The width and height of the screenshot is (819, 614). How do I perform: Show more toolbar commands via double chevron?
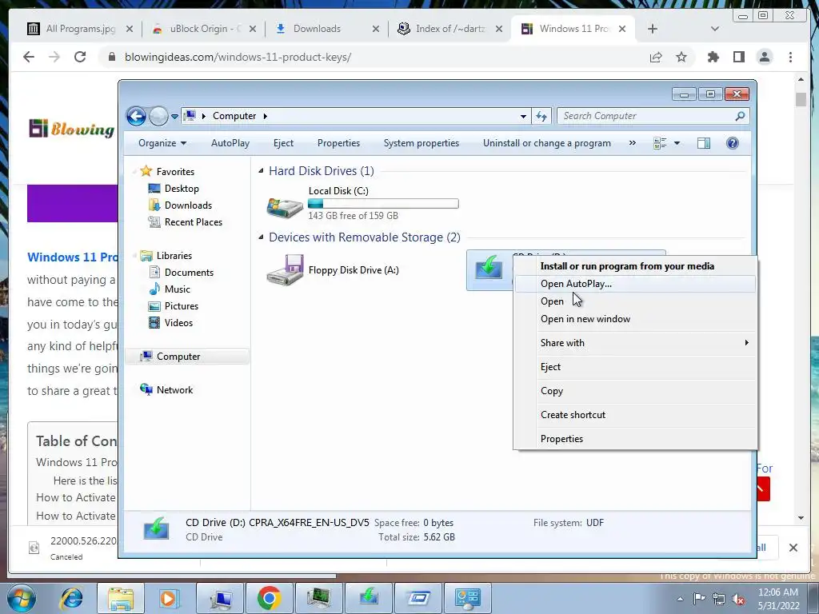(632, 143)
